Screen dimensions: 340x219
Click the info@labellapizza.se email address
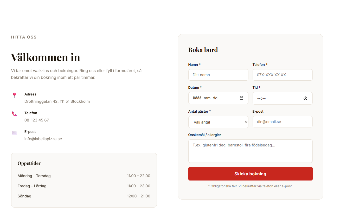[43, 139]
